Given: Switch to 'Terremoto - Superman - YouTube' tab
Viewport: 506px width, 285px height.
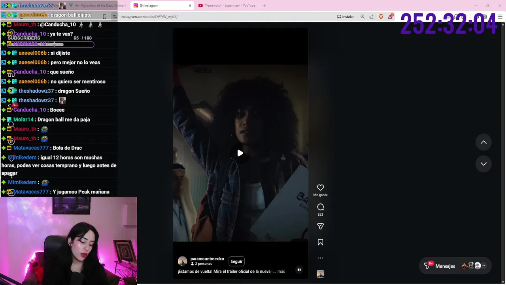Looking at the screenshot, I should point(227,6).
